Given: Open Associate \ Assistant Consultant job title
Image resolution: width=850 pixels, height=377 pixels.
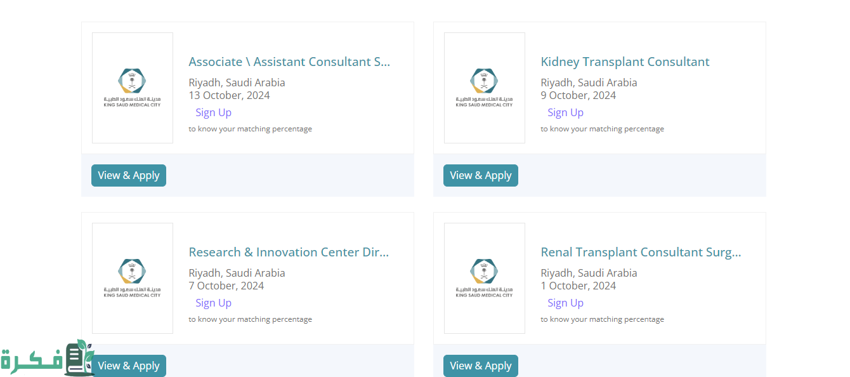Looking at the screenshot, I should coord(289,62).
